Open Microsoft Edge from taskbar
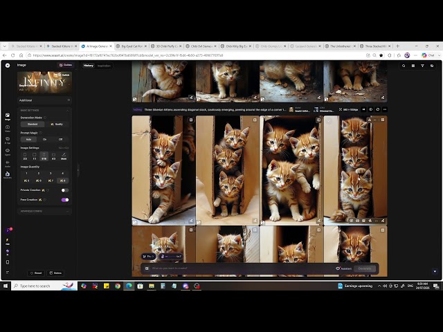This screenshot has height=332, width=443. point(129,286)
